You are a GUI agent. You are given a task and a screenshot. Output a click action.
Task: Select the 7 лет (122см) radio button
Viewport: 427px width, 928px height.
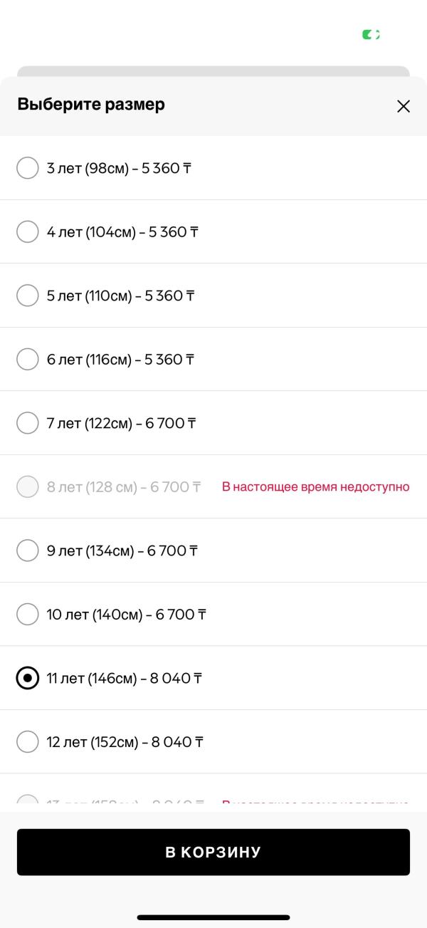click(x=27, y=423)
